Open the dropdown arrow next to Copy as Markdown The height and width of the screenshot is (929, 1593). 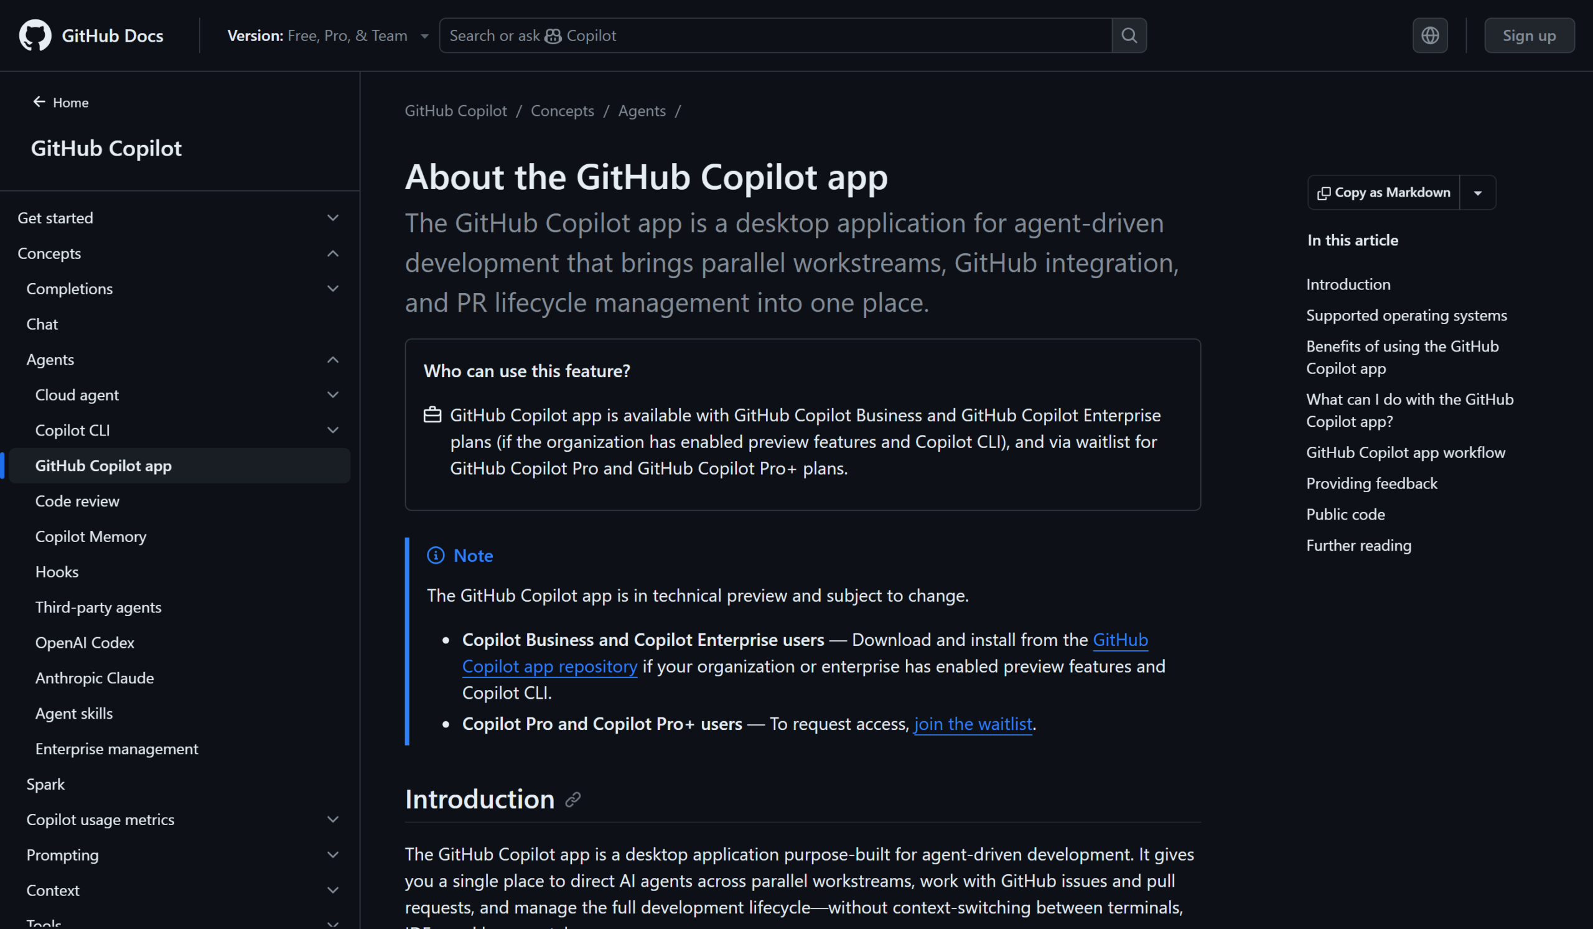click(x=1478, y=193)
